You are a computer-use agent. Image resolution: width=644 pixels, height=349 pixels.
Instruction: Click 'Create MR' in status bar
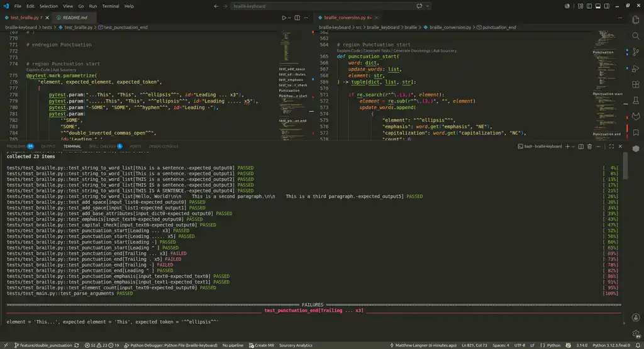(262, 345)
